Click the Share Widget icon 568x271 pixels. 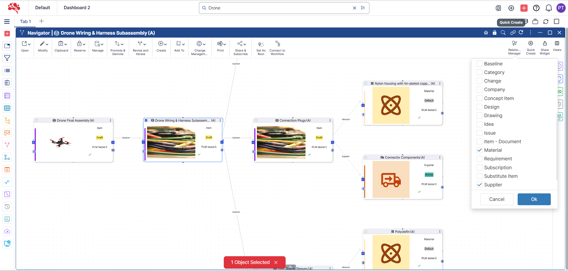coord(545,44)
